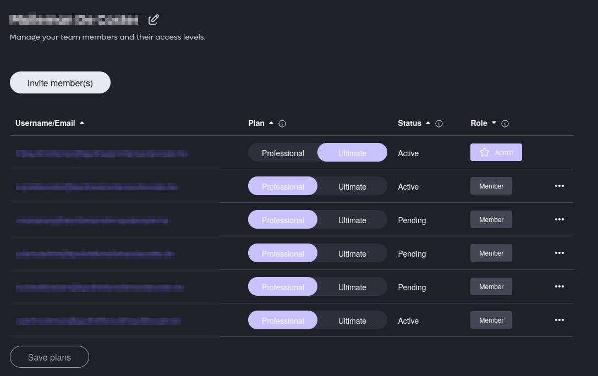
Task: Click the Member role badge in second row
Action: [x=491, y=186]
